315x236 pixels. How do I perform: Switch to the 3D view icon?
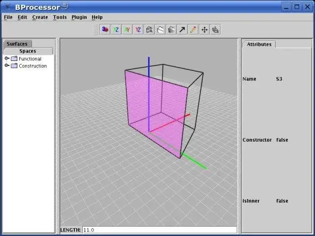pos(105,29)
